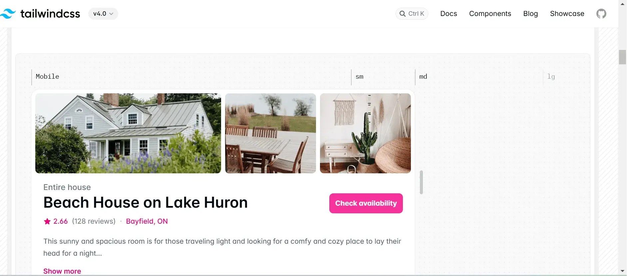Click the Check availability button
This screenshot has width=627, height=276.
[366, 203]
